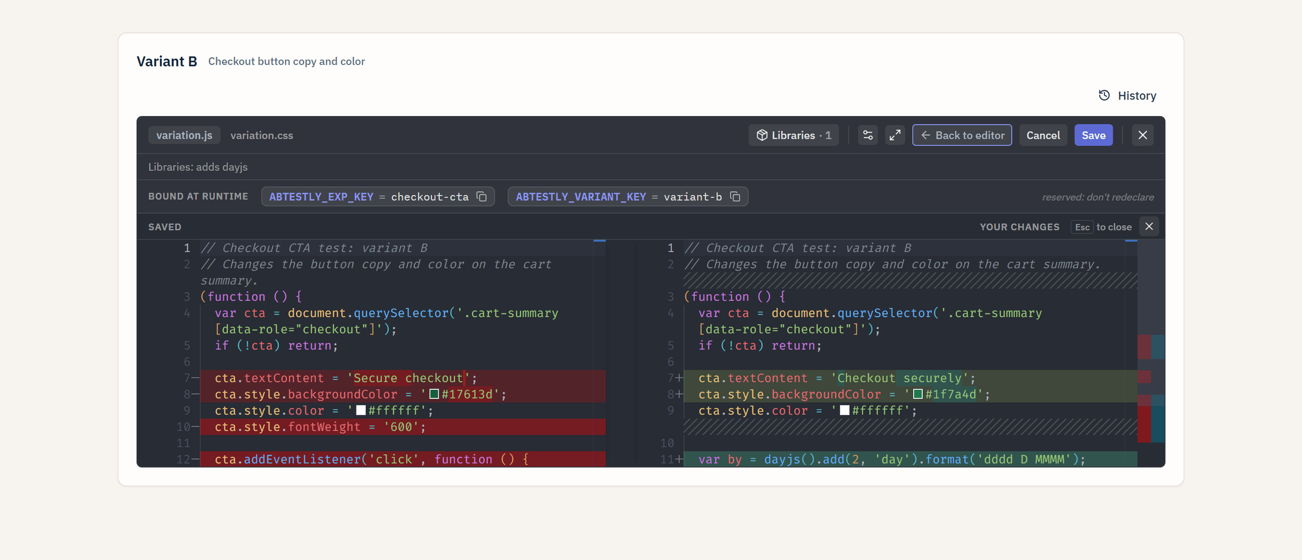Click the 'reserved: don't redeclare' note

[1097, 197]
